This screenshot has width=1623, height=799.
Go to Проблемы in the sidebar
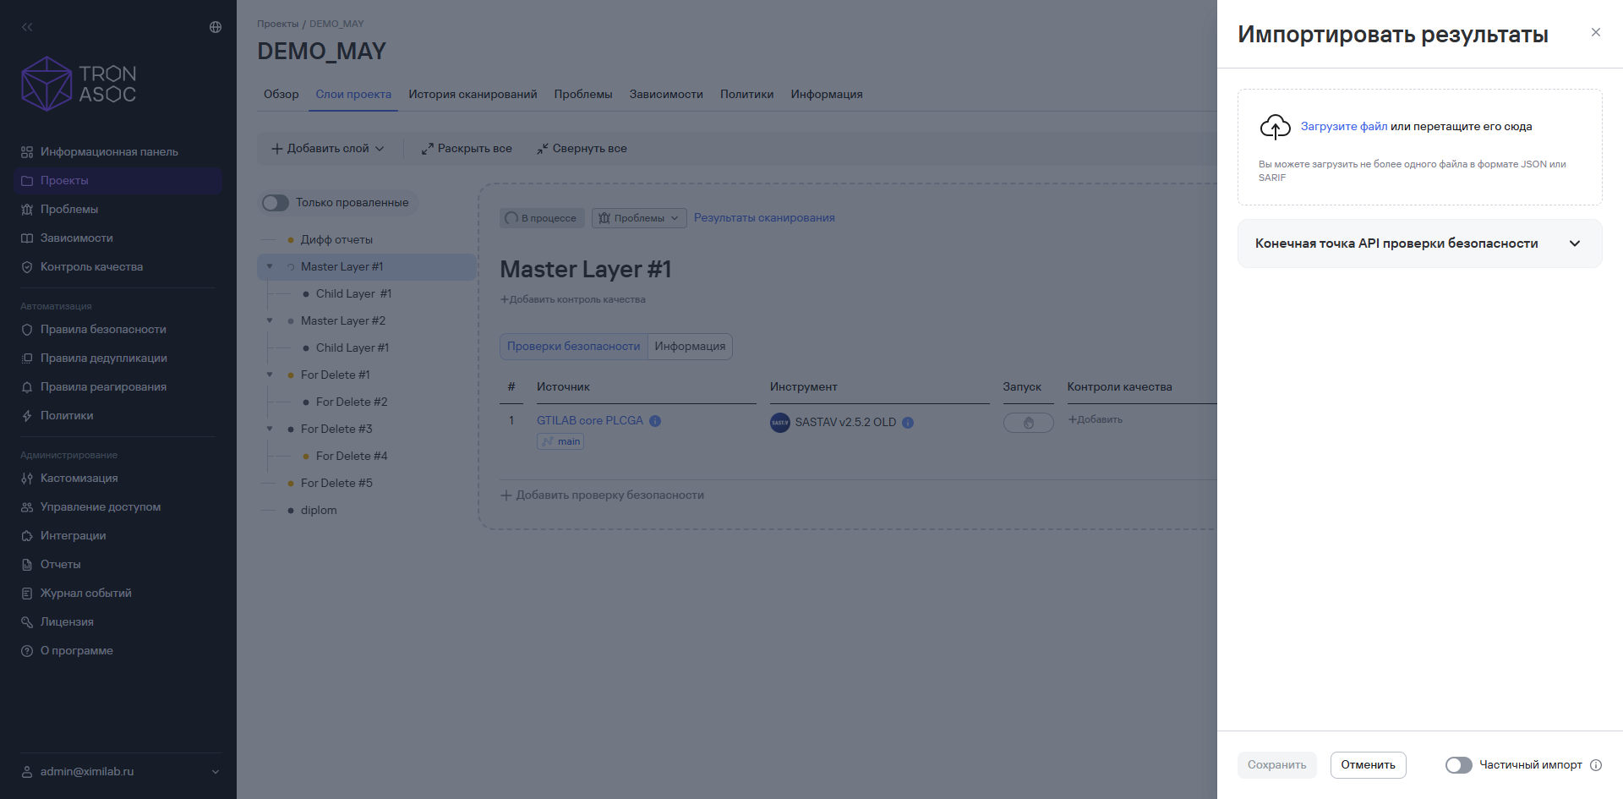(x=118, y=210)
